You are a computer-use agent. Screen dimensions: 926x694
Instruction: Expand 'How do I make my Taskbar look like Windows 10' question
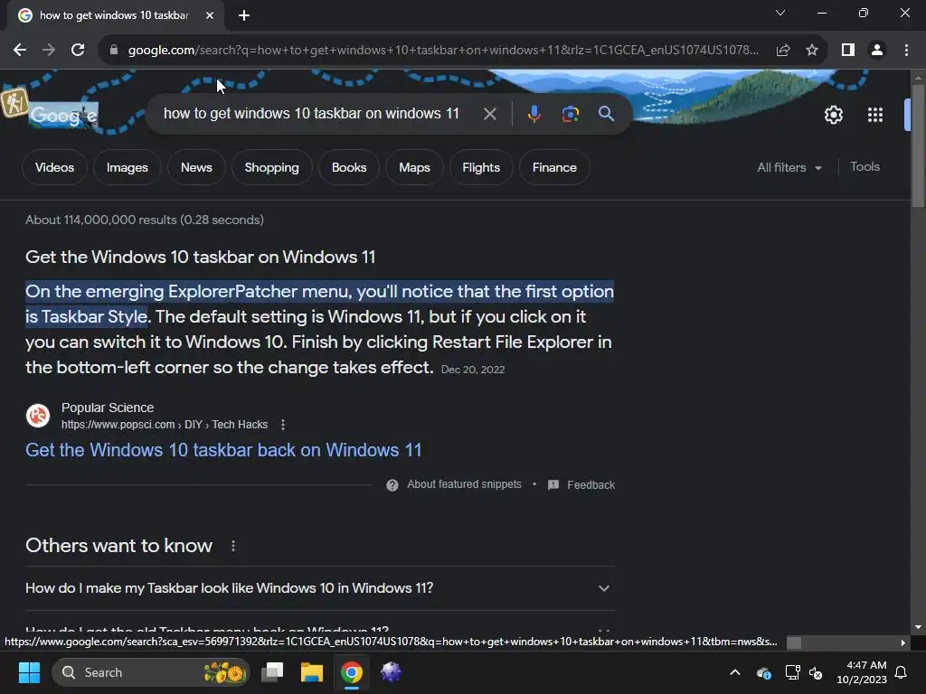[319, 588]
